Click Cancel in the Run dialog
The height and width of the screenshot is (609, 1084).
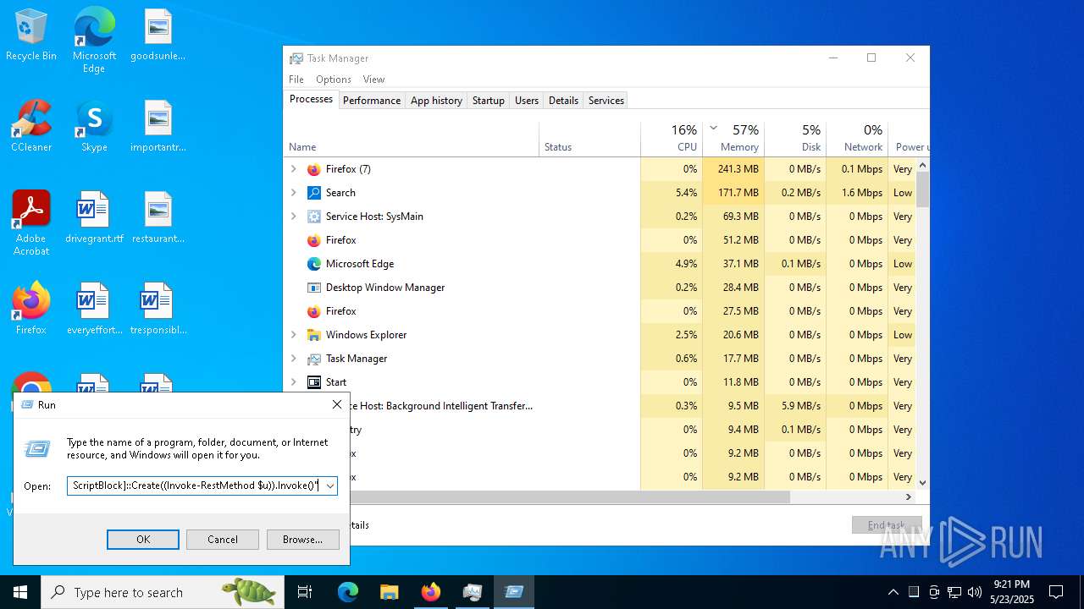223,540
